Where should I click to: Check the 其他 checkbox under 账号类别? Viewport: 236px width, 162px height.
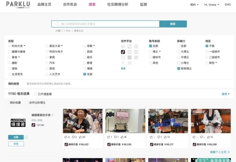pyautogui.click(x=150, y=63)
